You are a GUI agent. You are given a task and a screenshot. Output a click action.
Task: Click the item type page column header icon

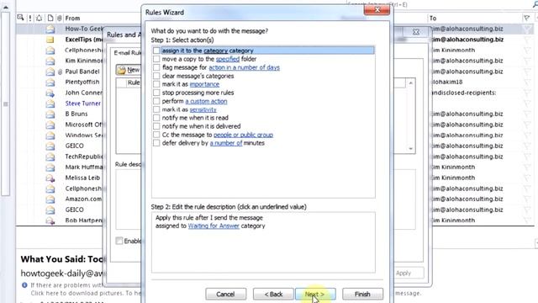tap(50, 19)
